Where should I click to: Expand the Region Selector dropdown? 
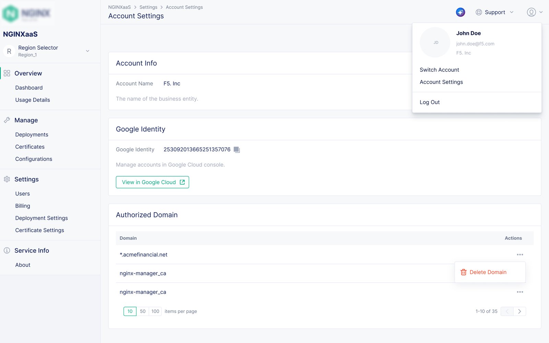point(87,51)
